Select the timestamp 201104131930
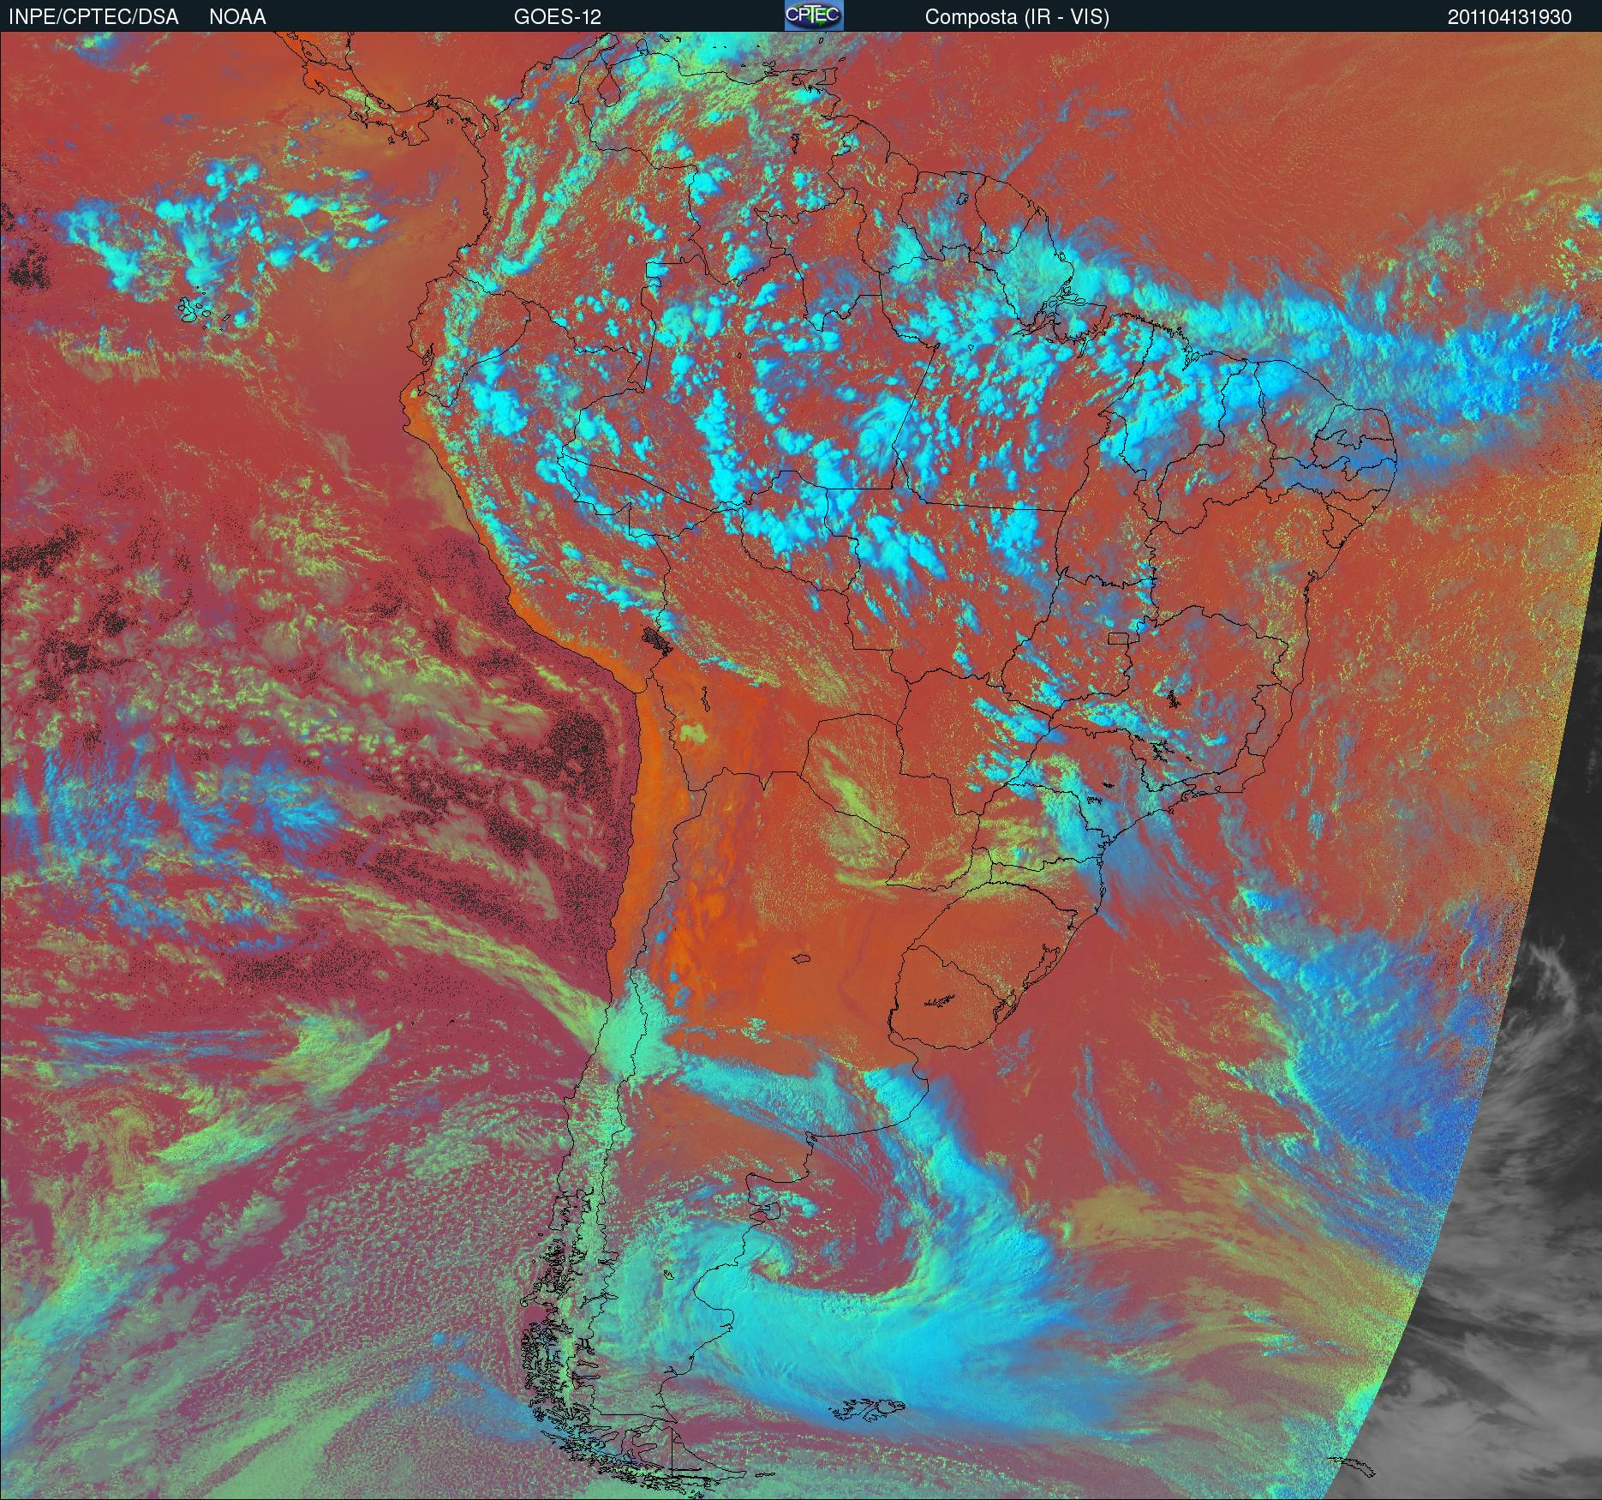 coord(1510,17)
